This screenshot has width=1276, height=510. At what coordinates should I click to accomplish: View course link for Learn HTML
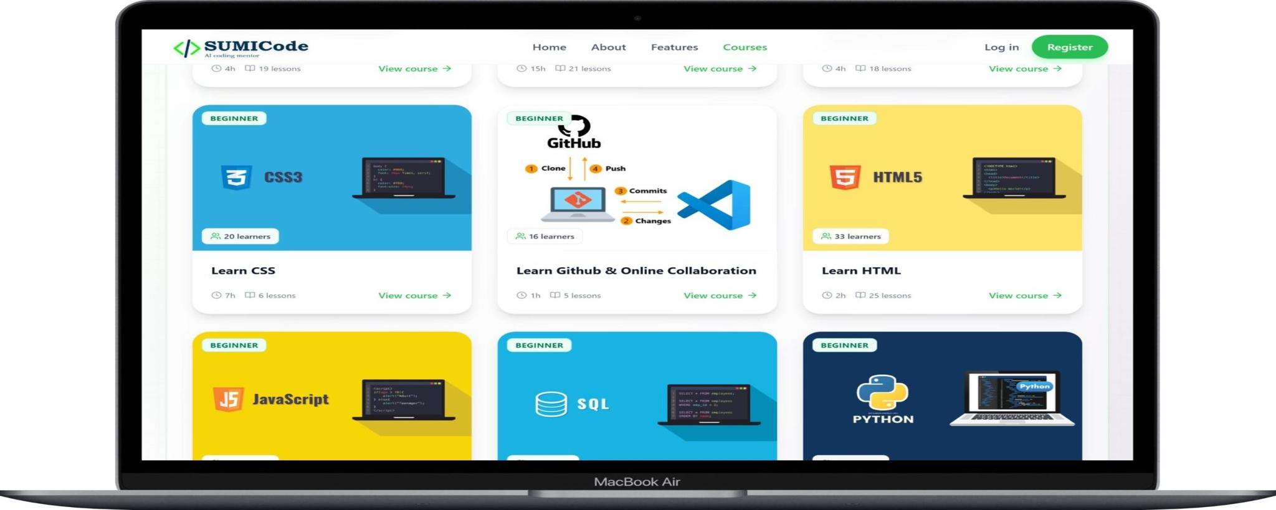(x=1025, y=295)
